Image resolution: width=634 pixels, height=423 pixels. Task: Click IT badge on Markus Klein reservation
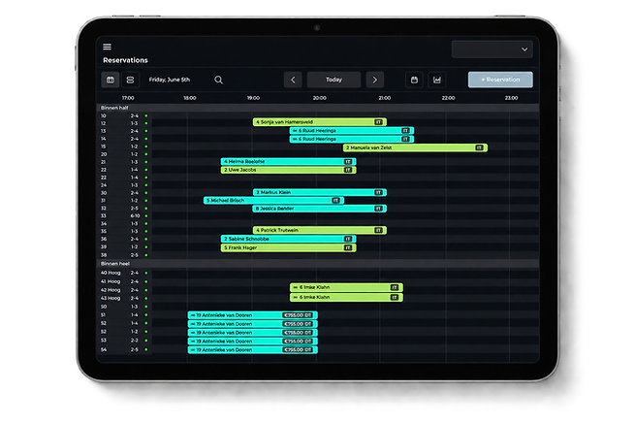pyautogui.click(x=378, y=192)
